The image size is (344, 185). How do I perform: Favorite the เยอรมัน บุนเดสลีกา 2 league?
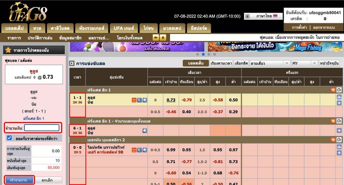333,140
